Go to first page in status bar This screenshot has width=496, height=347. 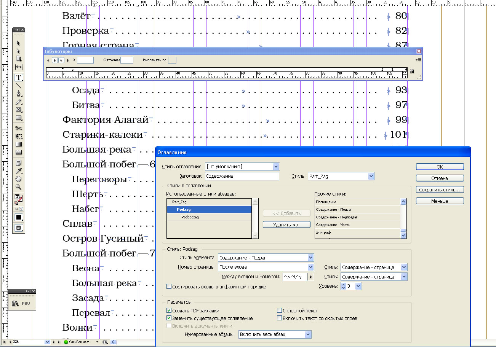[x=4, y=342]
